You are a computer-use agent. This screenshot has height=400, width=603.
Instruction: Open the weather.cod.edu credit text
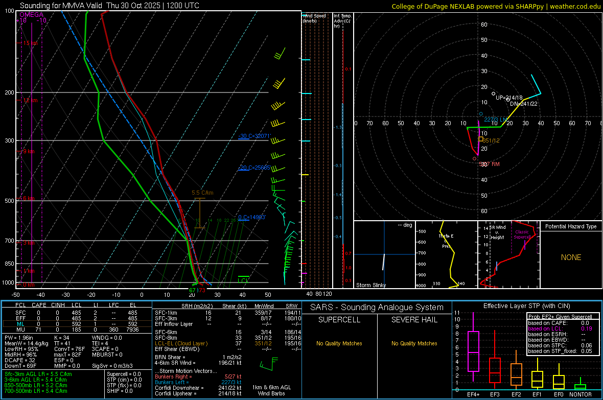click(496, 6)
